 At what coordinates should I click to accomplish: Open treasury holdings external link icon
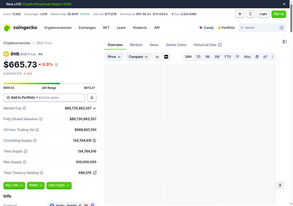pos(95,173)
